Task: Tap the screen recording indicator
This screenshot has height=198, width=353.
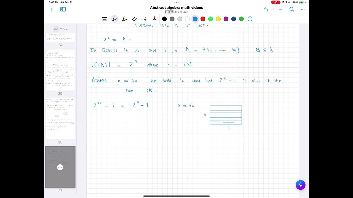Action: click(x=276, y=2)
